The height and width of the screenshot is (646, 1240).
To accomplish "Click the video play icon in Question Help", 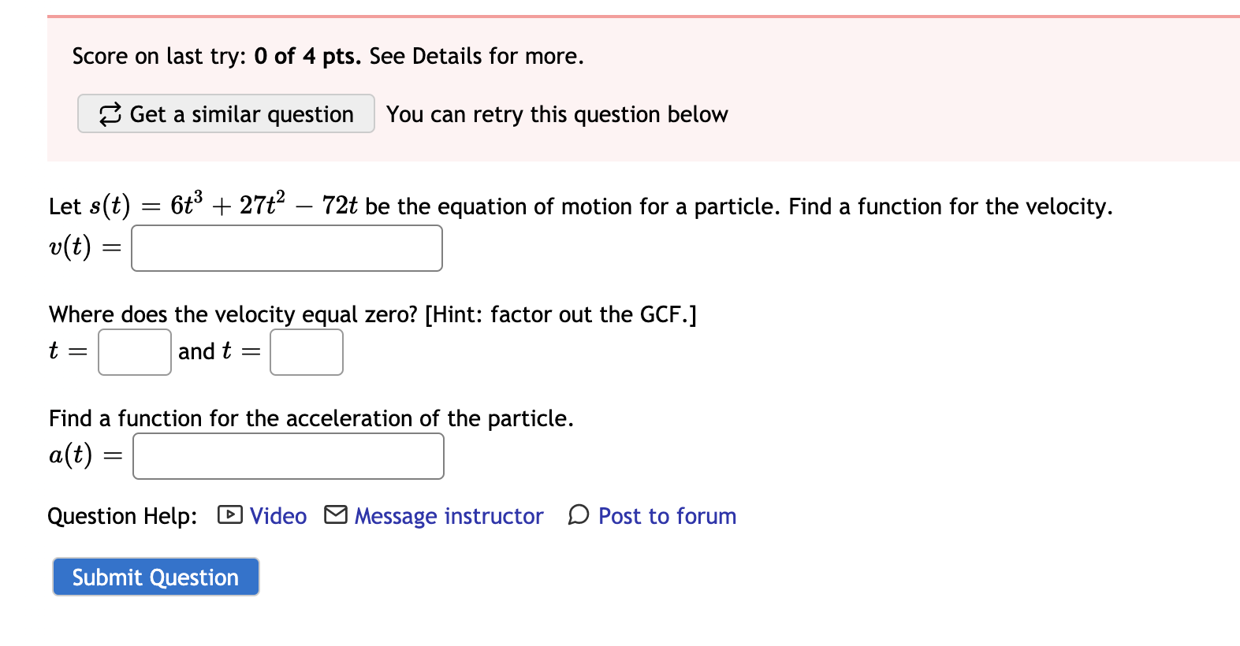I will (x=230, y=515).
